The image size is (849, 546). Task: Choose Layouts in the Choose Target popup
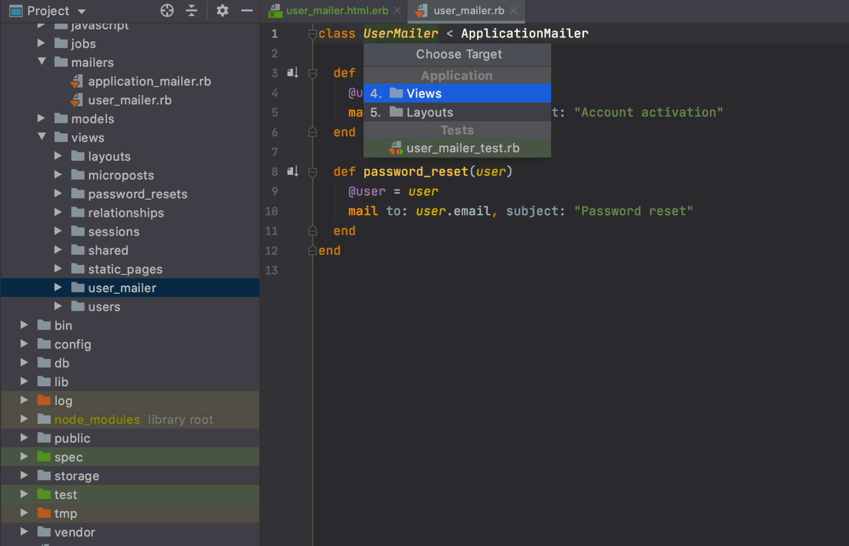point(457,112)
